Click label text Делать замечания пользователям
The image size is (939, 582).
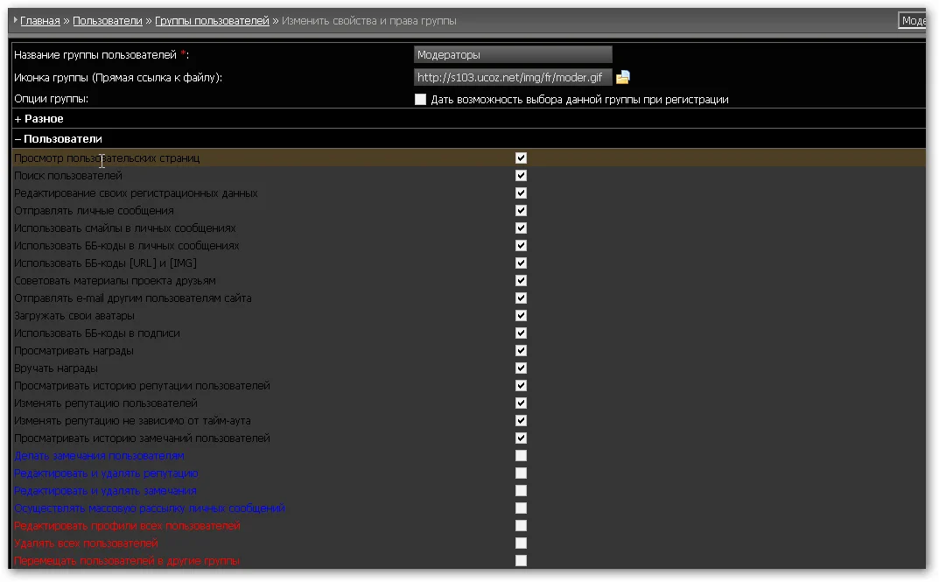(x=100, y=456)
